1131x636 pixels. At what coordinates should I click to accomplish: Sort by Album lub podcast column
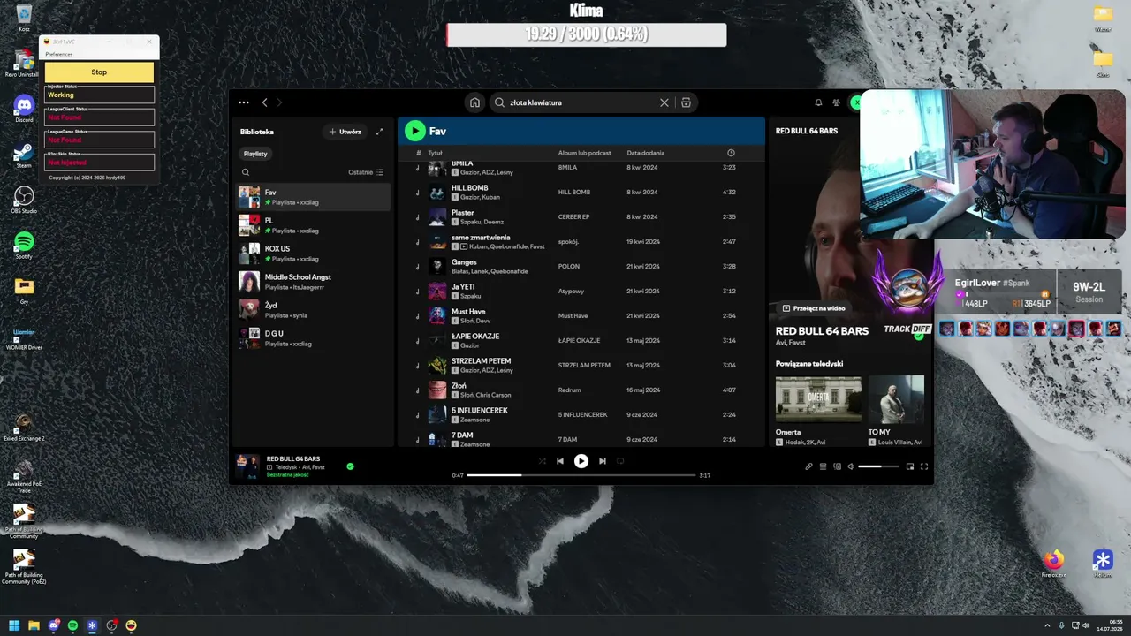[x=584, y=153]
